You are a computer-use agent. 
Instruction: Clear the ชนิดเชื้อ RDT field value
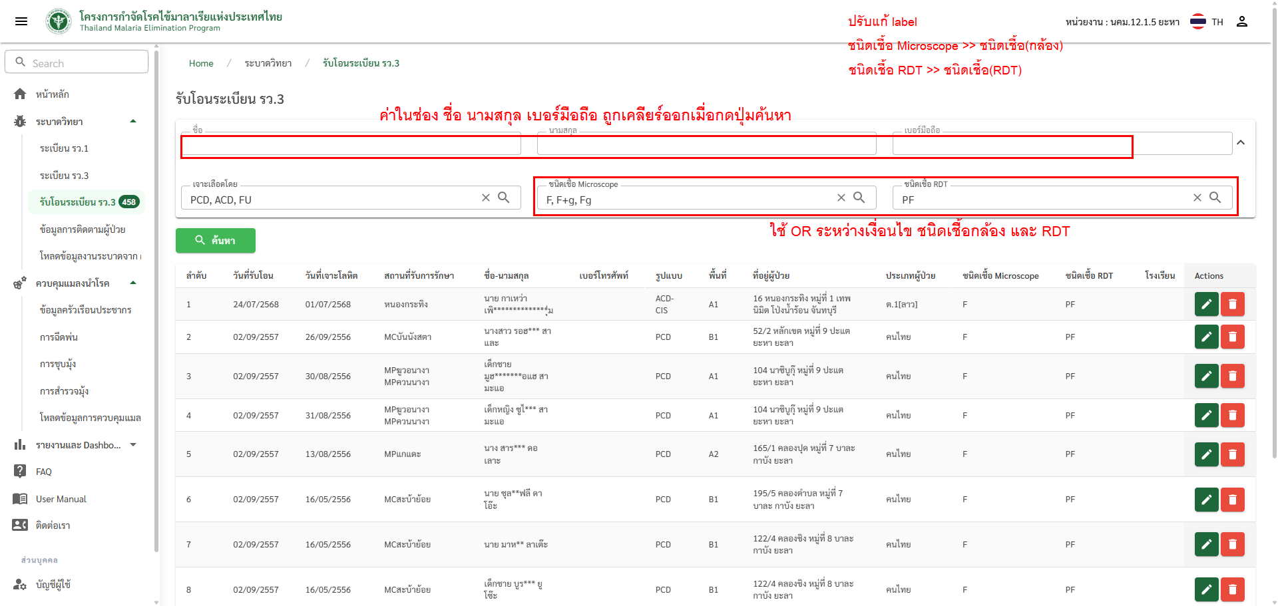click(1197, 198)
